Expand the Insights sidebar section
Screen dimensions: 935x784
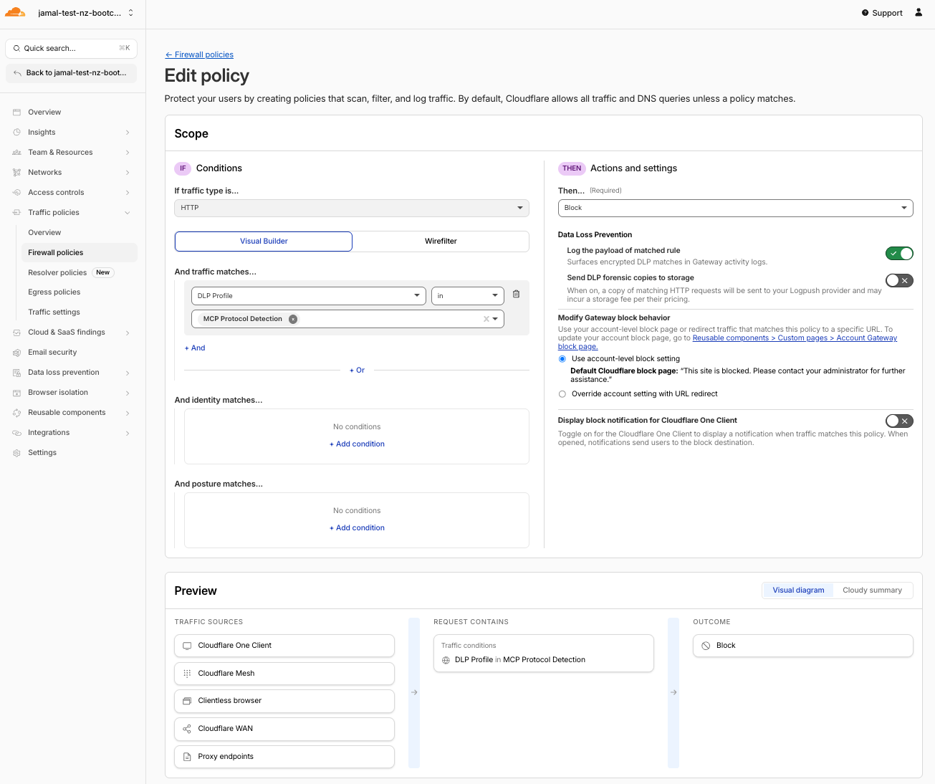(x=128, y=133)
